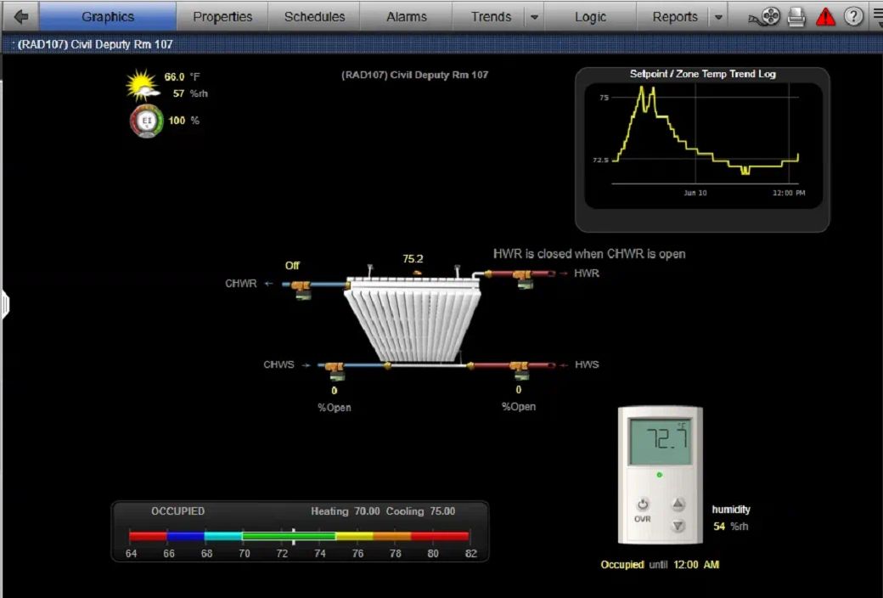This screenshot has height=598, width=883.
Task: Open the Setpoint / Zone Temp Trend Log chart
Action: (x=702, y=140)
